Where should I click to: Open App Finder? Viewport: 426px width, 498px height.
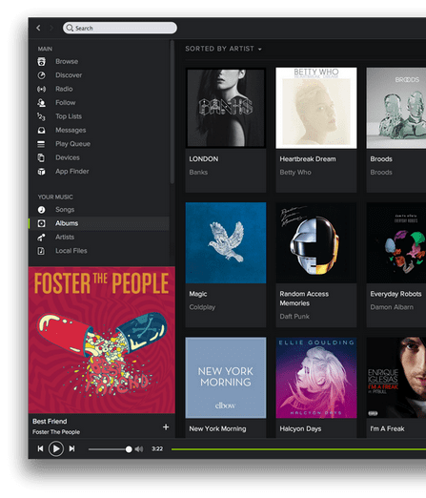pos(72,171)
